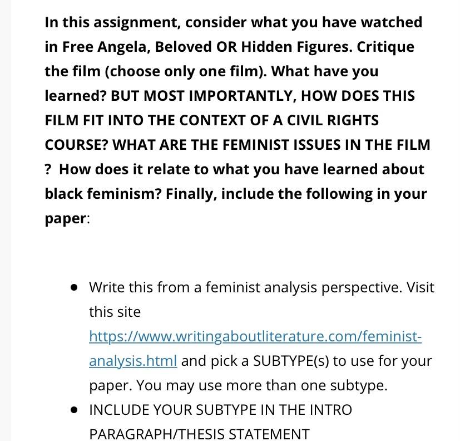Viewport: 460px width, 441px height.
Task: Click the gray left margin strip
Action: 5,220
